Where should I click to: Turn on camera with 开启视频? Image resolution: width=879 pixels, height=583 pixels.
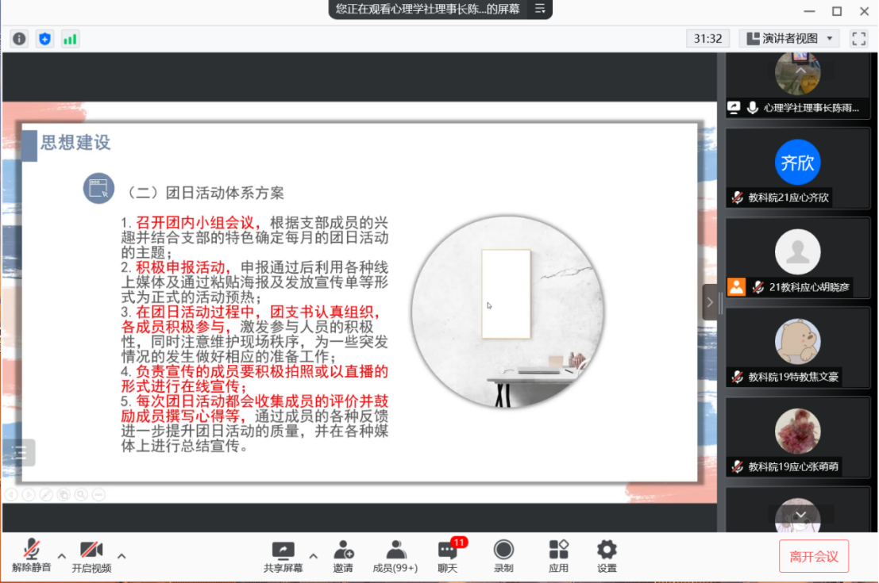(91, 555)
